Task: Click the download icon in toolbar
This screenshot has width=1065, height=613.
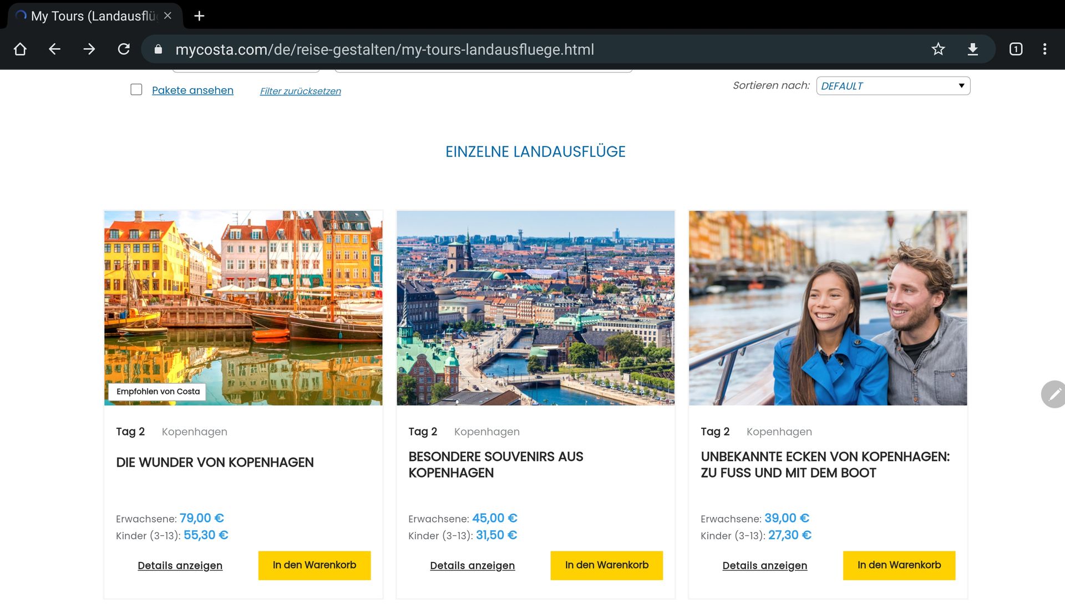Action: click(972, 49)
